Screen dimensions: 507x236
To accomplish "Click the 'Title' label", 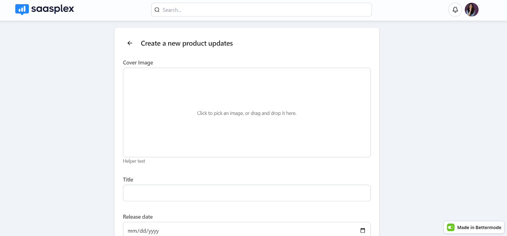I will click(x=128, y=180).
